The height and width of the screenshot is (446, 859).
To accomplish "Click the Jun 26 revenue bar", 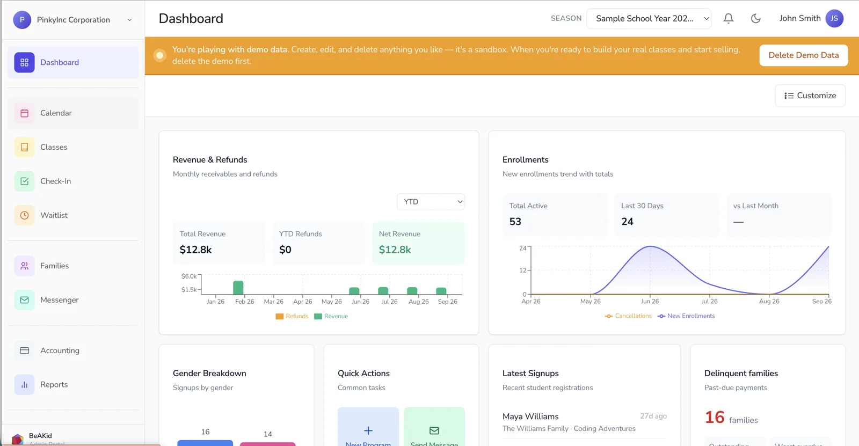I will pos(354,291).
